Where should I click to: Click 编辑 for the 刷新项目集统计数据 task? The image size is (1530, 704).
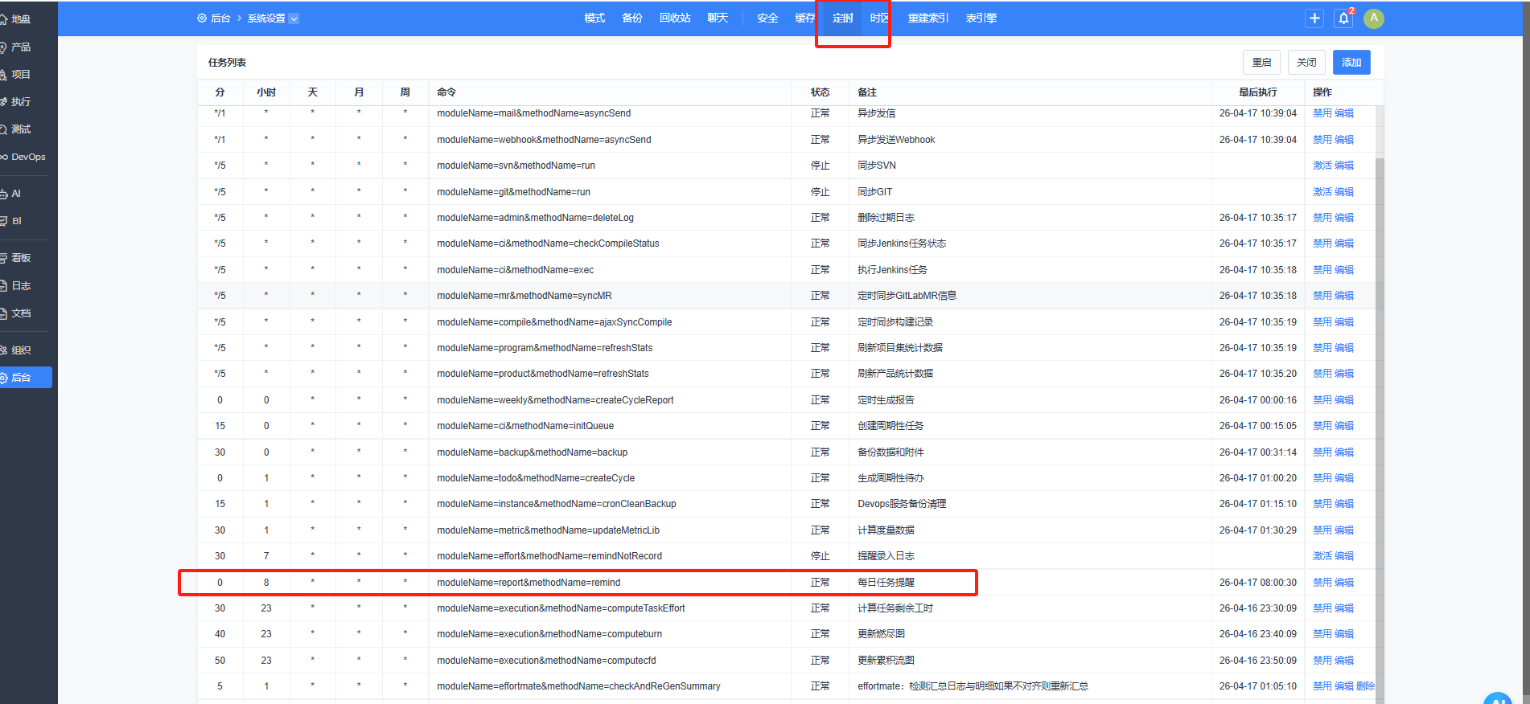[1344, 348]
